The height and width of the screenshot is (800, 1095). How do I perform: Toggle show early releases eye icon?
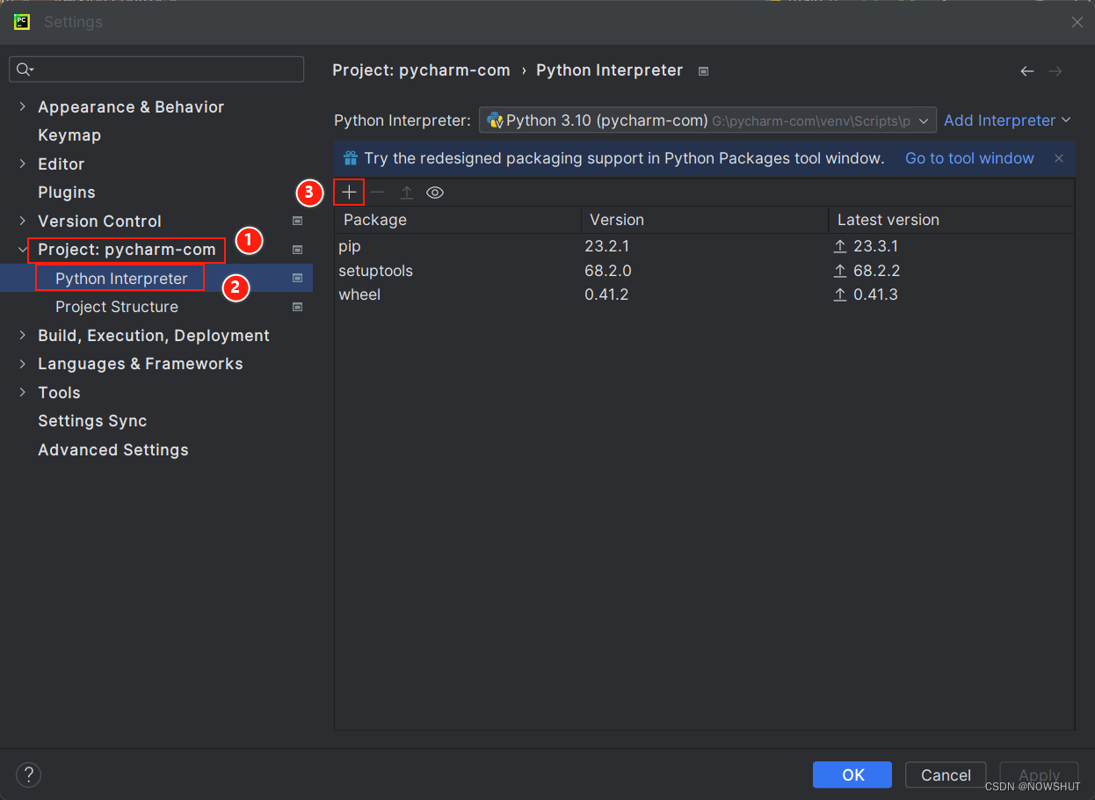[x=435, y=192]
